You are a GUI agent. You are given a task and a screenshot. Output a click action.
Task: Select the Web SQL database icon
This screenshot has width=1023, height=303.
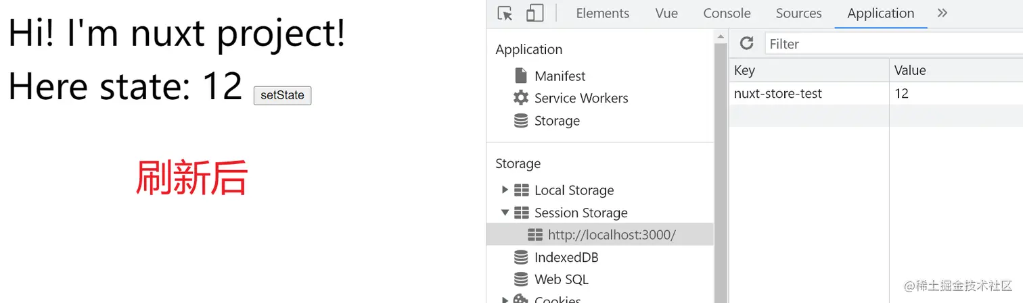pyautogui.click(x=521, y=279)
